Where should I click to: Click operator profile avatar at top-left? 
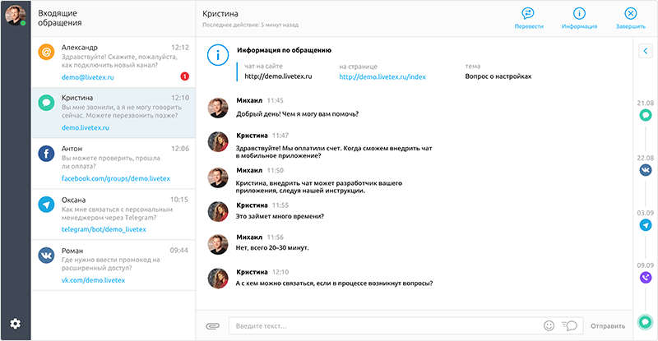[x=15, y=15]
